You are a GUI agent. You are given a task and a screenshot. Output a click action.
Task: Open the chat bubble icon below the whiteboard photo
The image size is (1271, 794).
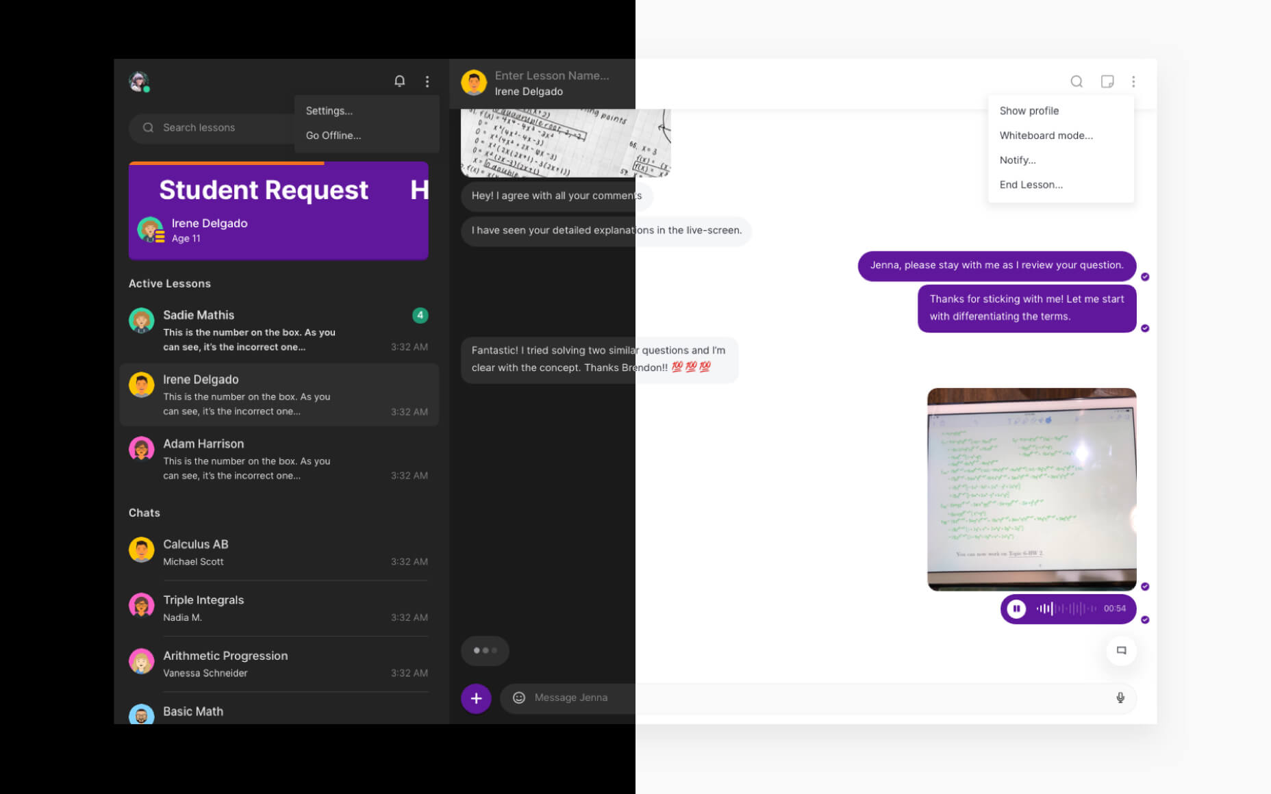1121,650
